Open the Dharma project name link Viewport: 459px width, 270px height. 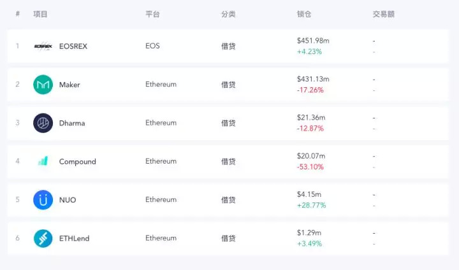point(72,123)
